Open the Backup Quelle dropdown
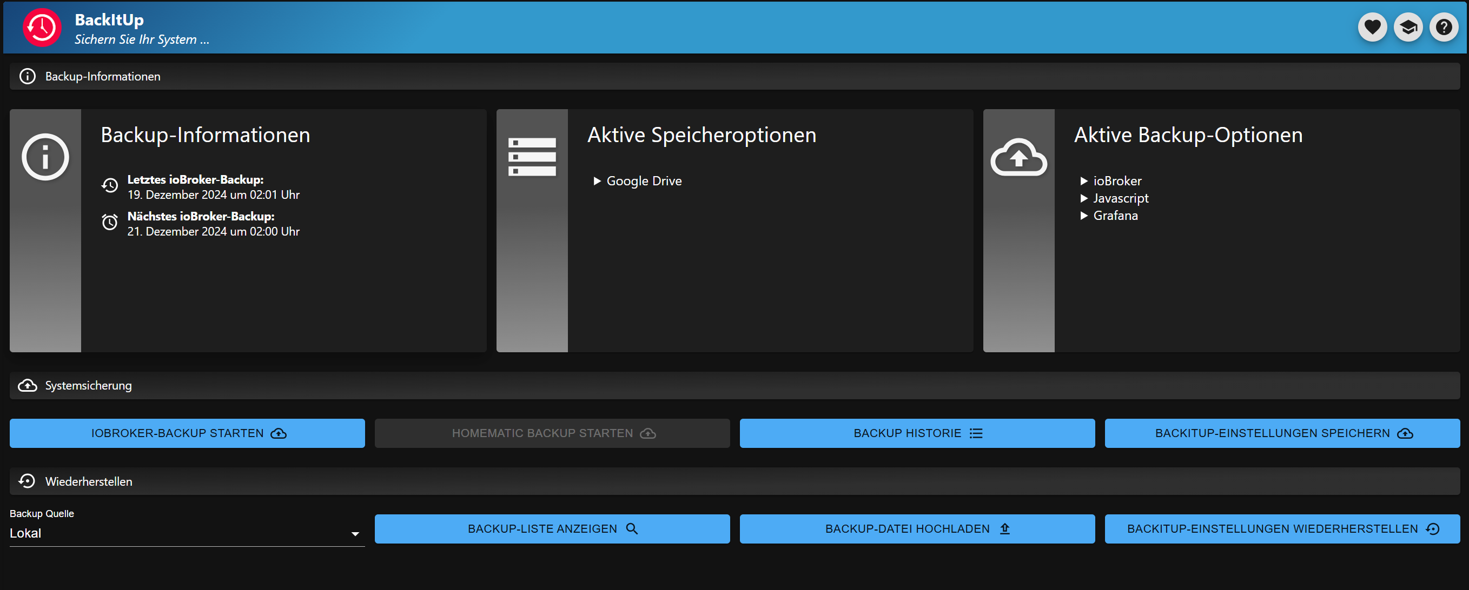1469x590 pixels. [x=187, y=533]
